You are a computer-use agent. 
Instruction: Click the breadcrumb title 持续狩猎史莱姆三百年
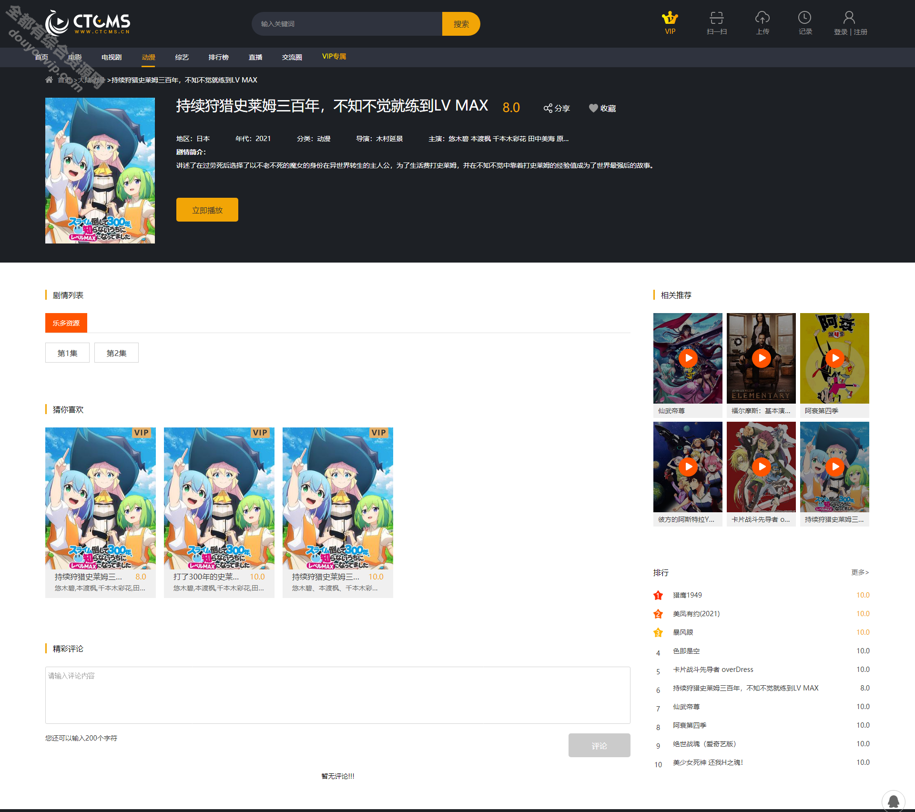click(184, 80)
